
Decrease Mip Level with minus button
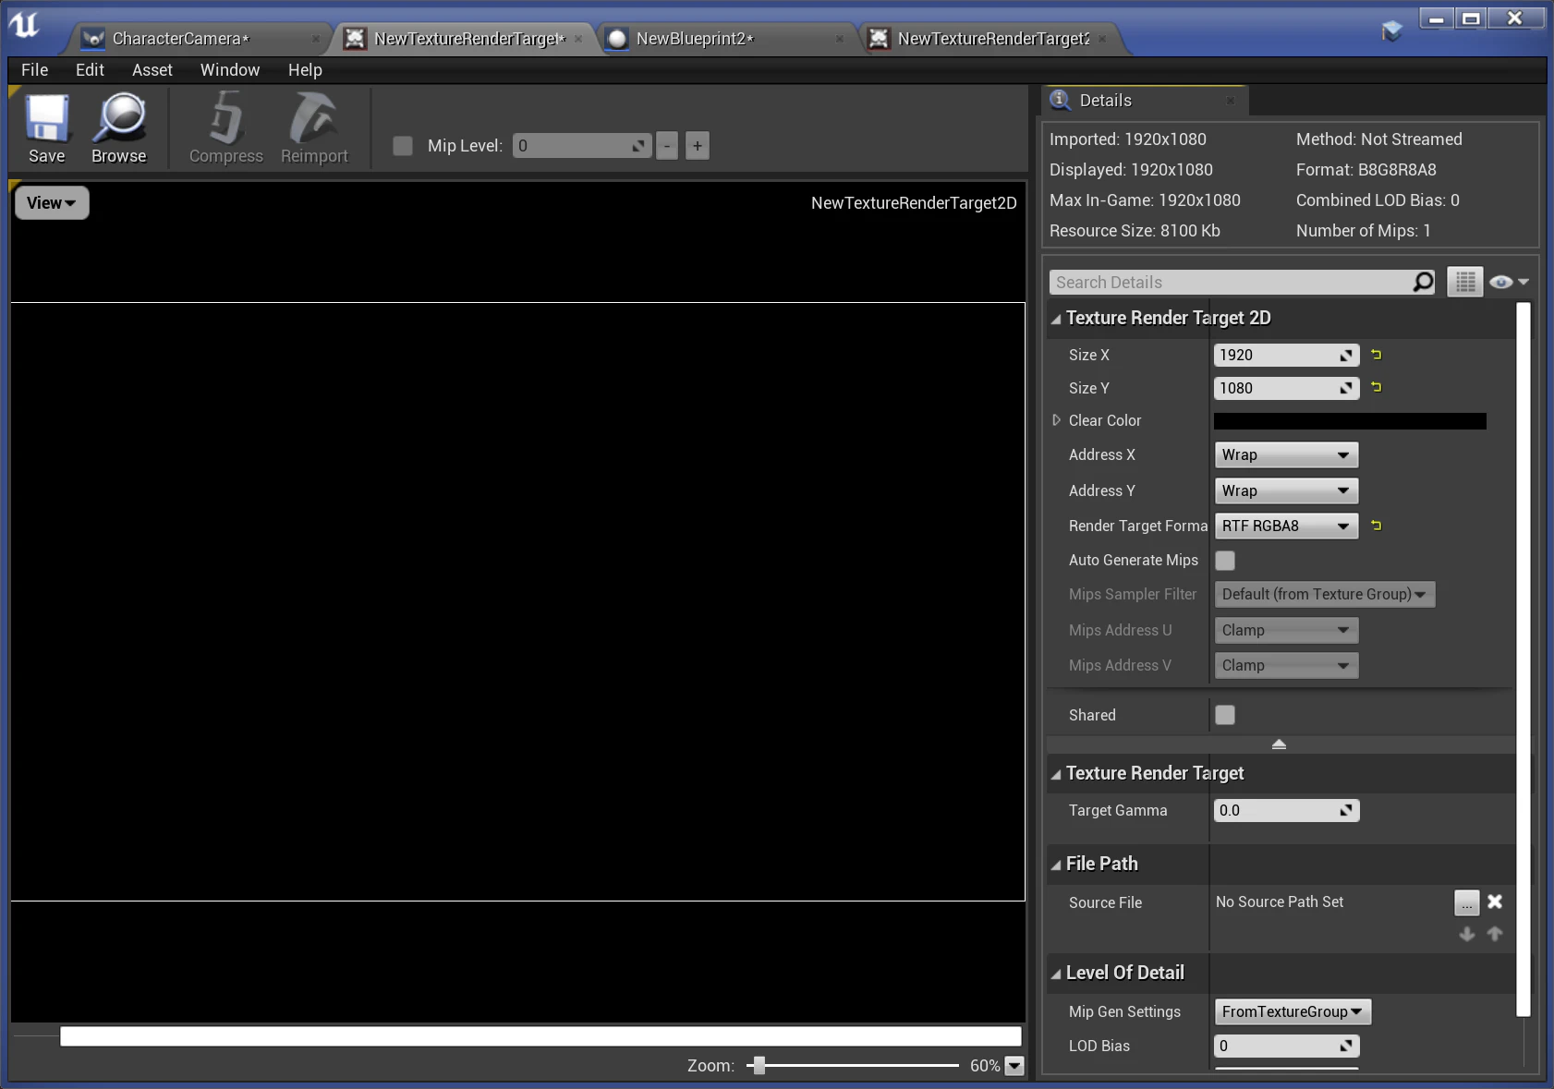[667, 145]
